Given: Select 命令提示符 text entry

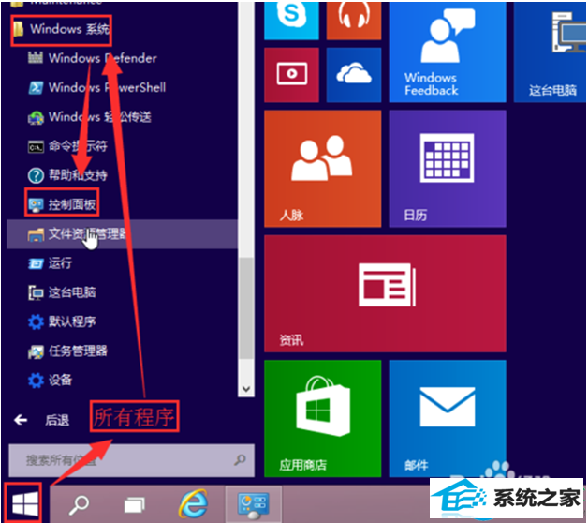Looking at the screenshot, I should (x=78, y=146).
